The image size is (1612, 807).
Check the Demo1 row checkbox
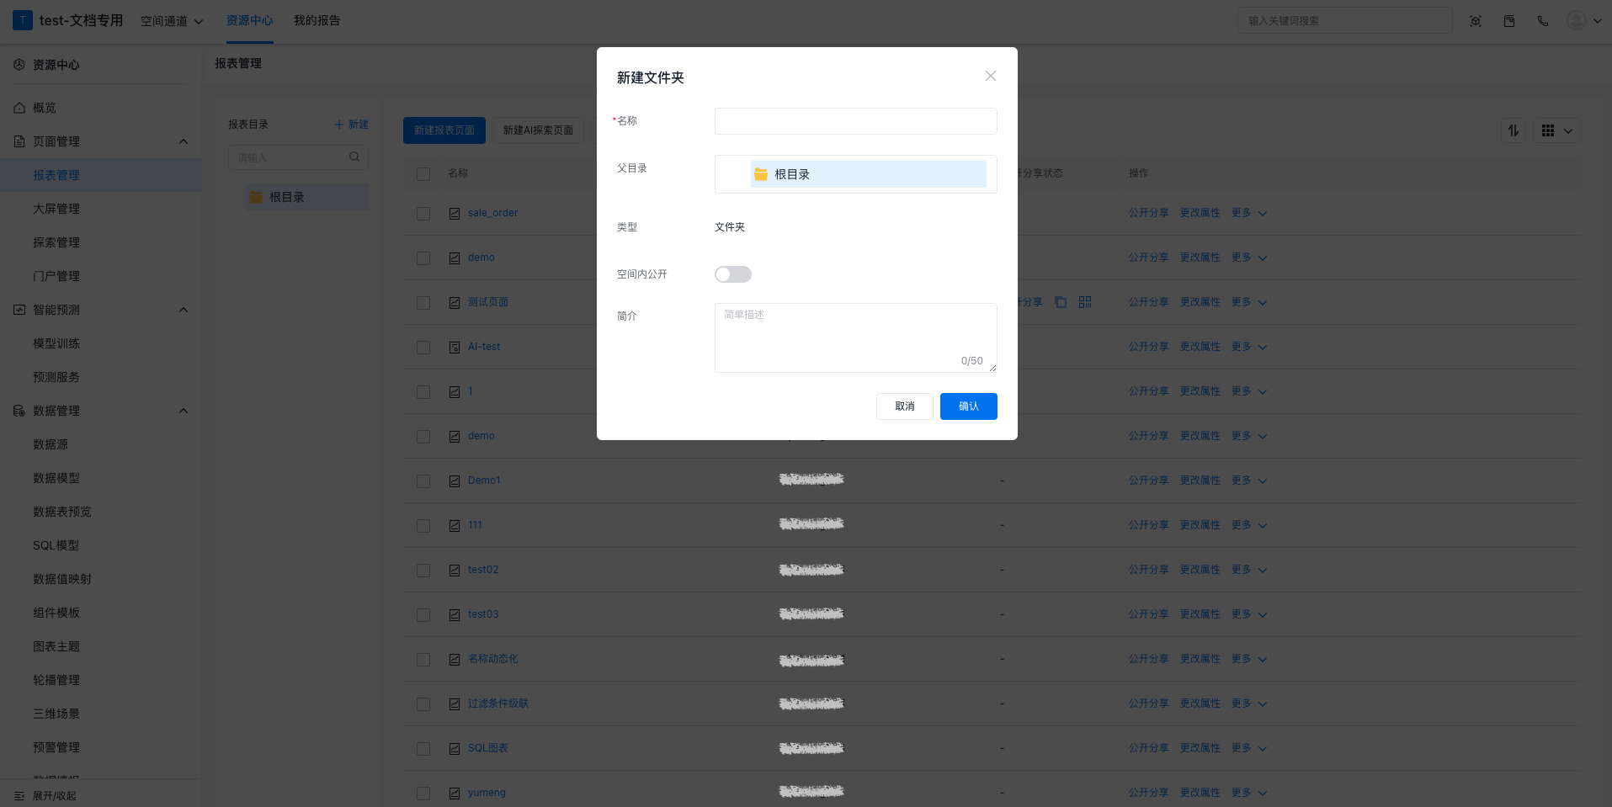click(x=423, y=481)
